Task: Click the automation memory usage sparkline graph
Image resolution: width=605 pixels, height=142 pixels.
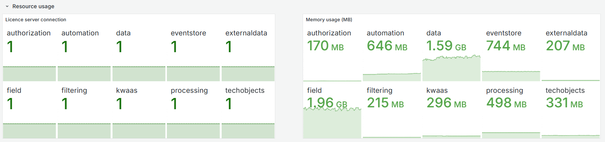Action: click(x=392, y=77)
